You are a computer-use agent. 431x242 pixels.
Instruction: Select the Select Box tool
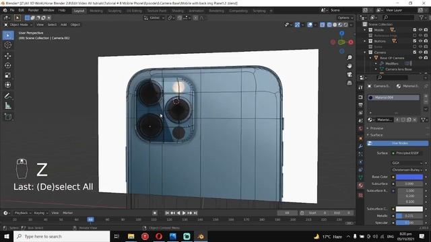point(8,36)
